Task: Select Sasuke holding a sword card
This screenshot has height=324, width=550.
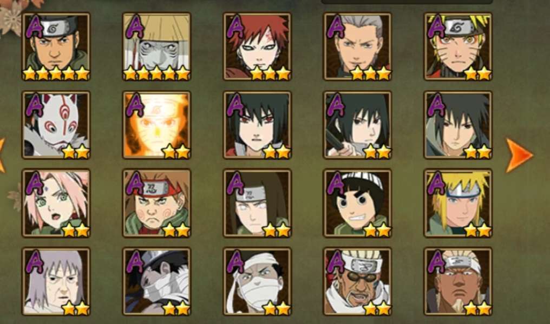Action: tap(357, 125)
